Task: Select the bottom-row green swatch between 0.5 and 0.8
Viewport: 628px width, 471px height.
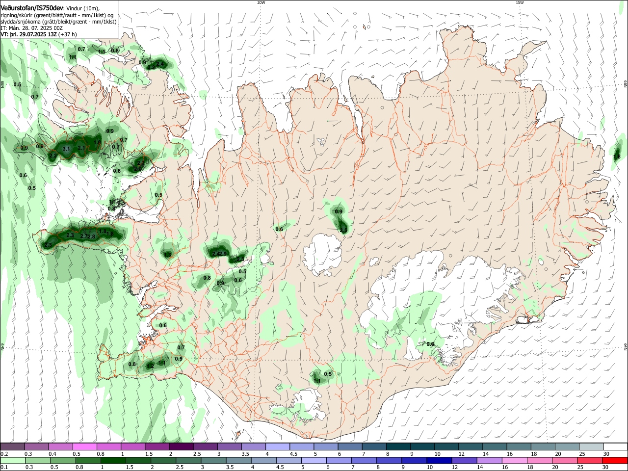Action: coord(62,460)
